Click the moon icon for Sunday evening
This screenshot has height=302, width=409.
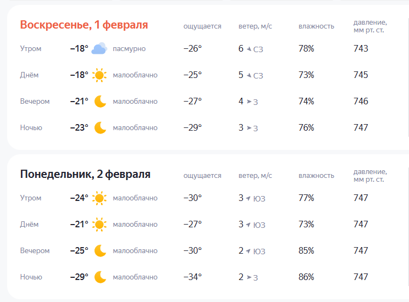(100, 102)
